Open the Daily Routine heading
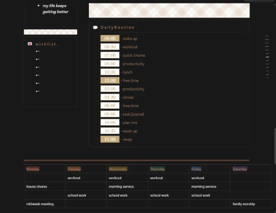Screen dimensions: 276x213 117,28
